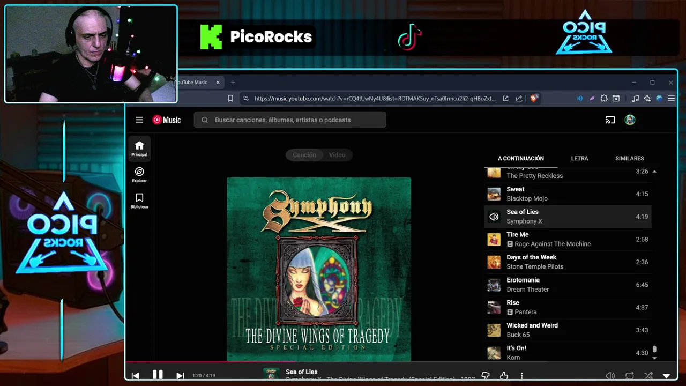Seek on the song progress bar

pos(401,362)
